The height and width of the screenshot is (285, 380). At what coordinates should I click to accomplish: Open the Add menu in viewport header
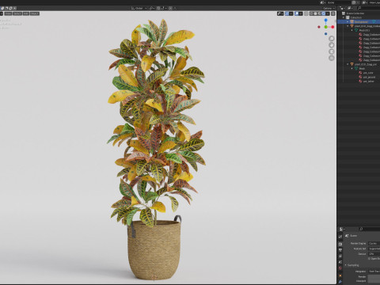(x=26, y=13)
